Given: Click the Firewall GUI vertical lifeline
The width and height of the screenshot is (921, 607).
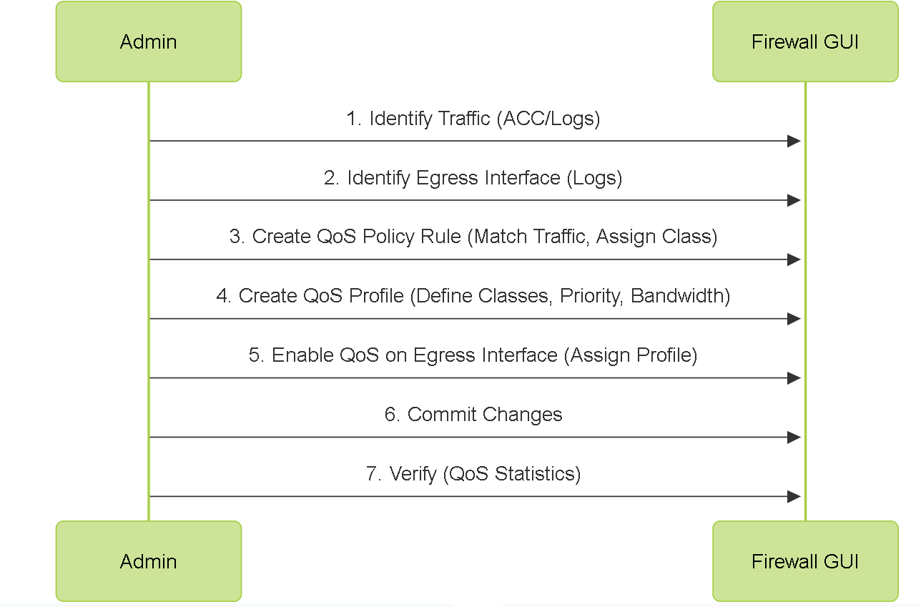Looking at the screenshot, I should (x=805, y=301).
